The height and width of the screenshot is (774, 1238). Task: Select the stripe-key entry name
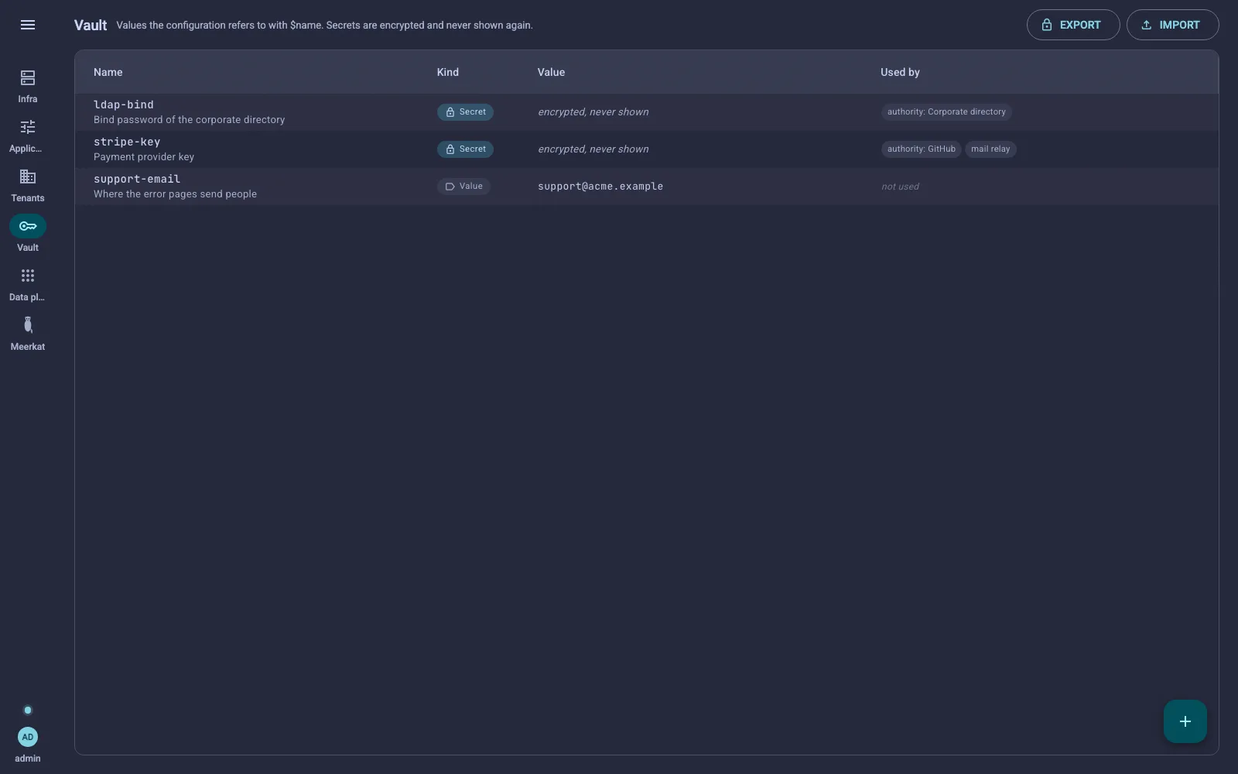coord(127,142)
